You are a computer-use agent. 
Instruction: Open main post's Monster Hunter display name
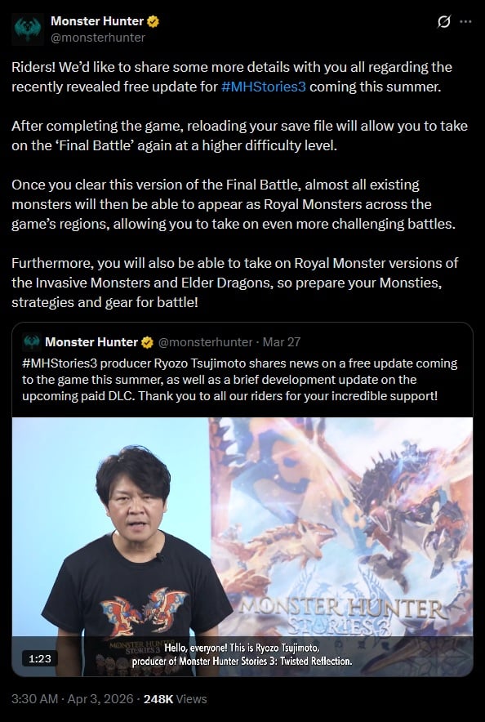97,20
